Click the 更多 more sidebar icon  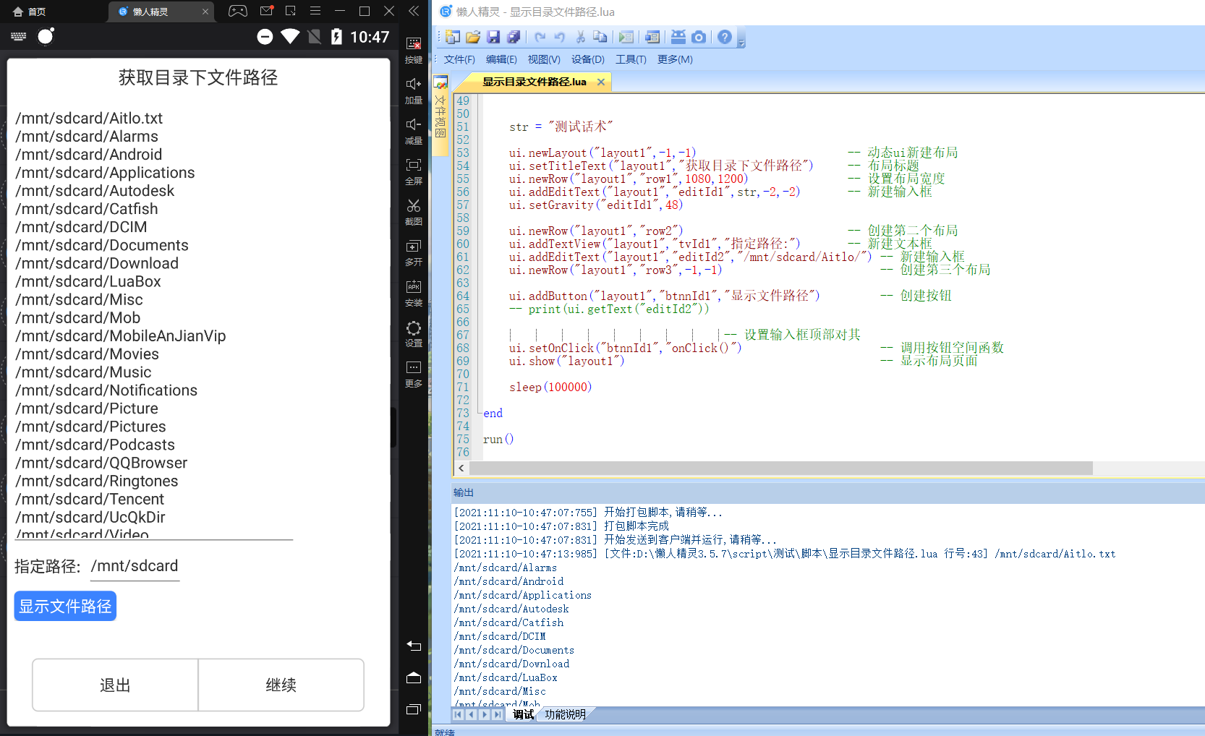(414, 375)
